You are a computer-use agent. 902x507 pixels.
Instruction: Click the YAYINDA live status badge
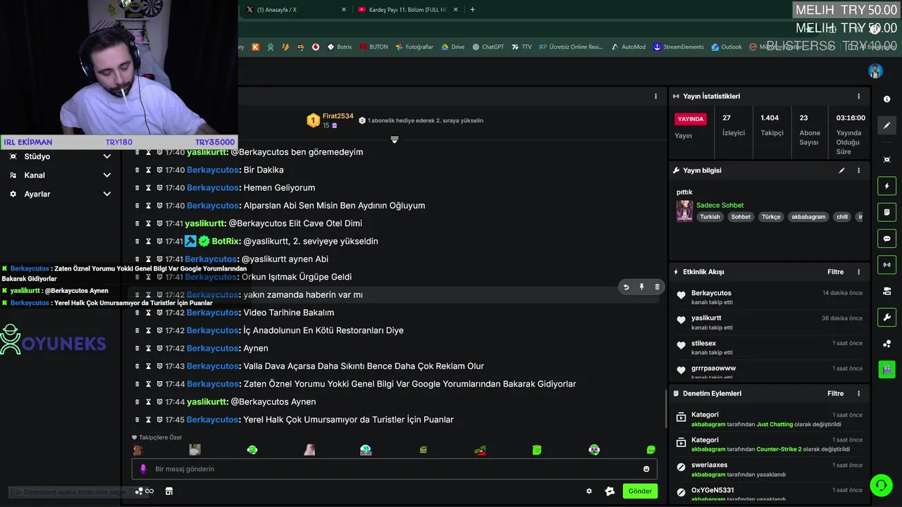(690, 119)
